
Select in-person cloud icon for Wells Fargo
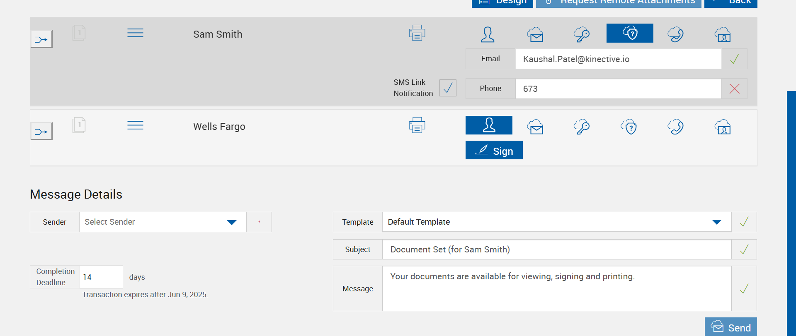click(722, 127)
